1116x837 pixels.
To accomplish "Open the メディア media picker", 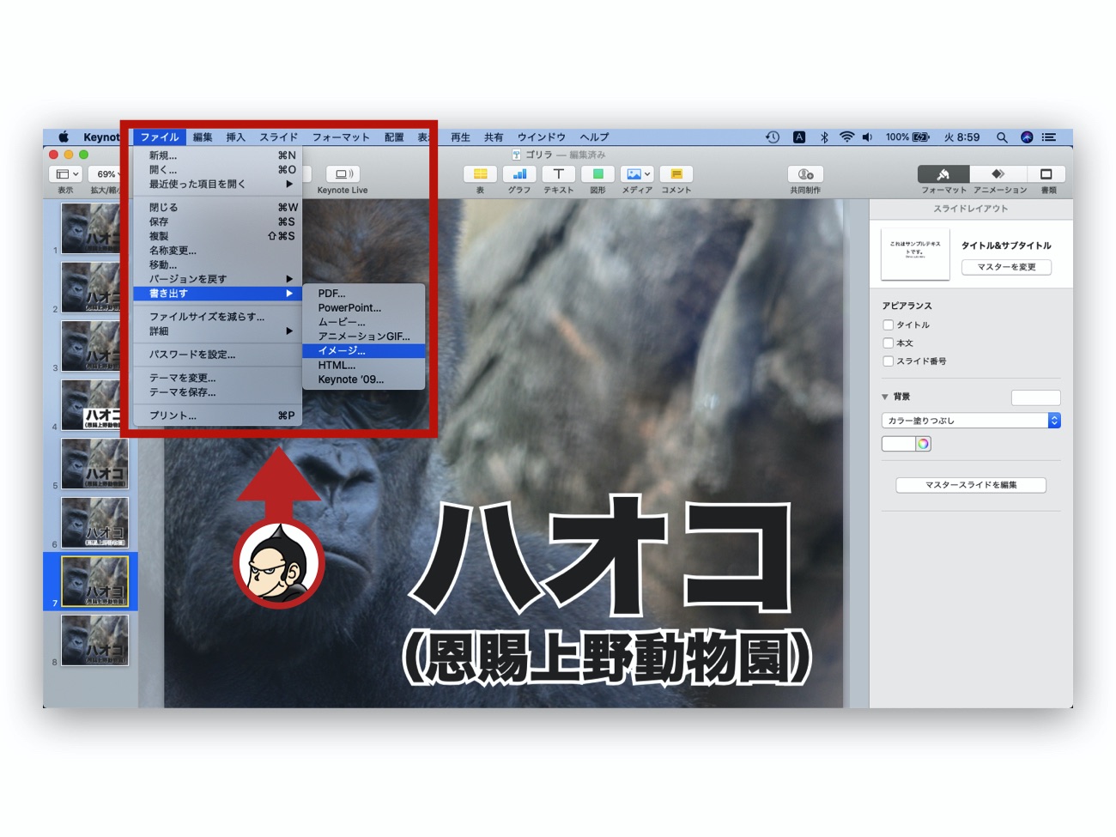I will (x=637, y=174).
